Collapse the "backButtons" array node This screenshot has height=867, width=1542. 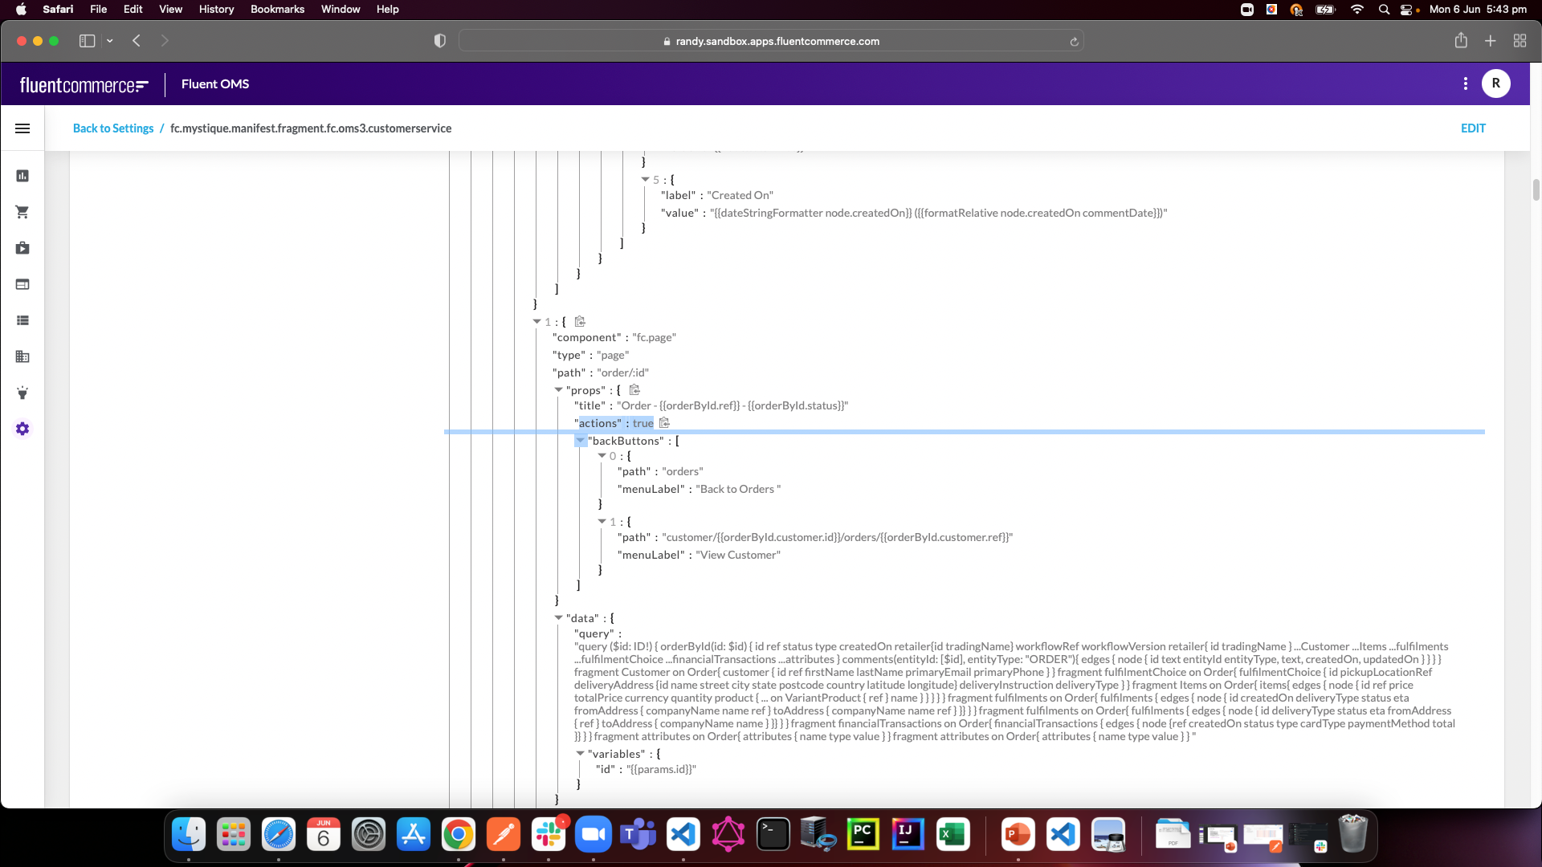tap(580, 441)
